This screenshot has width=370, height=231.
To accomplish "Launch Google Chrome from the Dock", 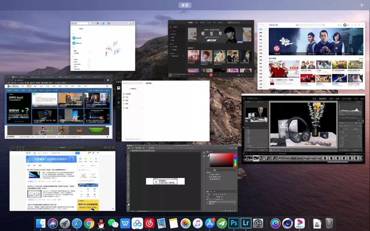I will (x=89, y=223).
